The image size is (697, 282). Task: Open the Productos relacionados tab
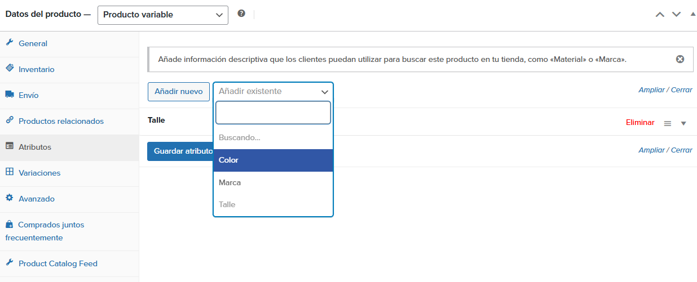click(x=69, y=121)
